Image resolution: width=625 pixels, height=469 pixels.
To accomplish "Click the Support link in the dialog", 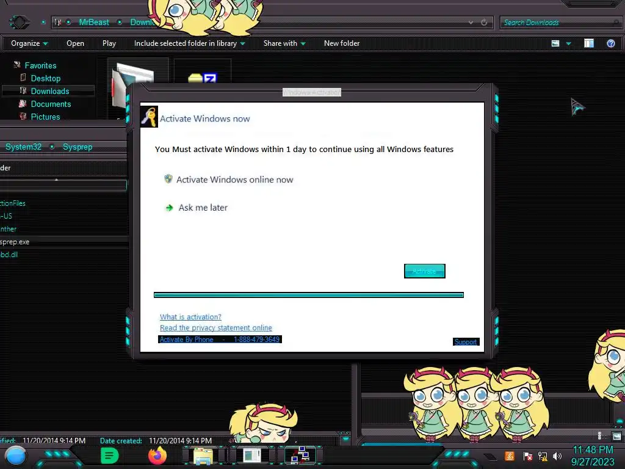I will (x=466, y=342).
